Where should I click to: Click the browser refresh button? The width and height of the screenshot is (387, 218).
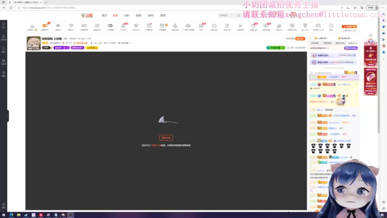point(11,8)
